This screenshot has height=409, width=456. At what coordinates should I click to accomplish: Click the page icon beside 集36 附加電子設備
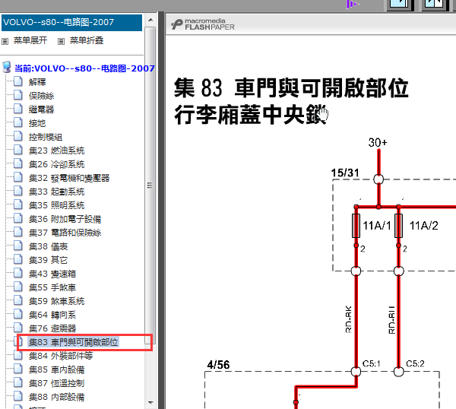pyautogui.click(x=18, y=218)
